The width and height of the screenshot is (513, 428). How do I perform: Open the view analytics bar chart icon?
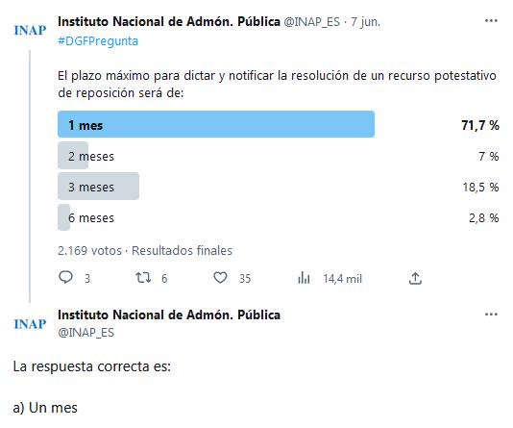point(304,278)
